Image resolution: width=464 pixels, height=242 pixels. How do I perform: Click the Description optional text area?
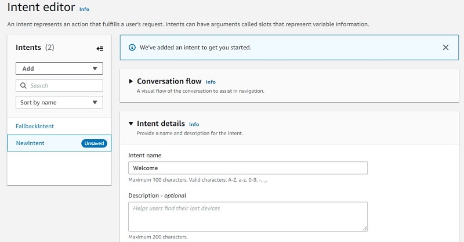coord(248,216)
